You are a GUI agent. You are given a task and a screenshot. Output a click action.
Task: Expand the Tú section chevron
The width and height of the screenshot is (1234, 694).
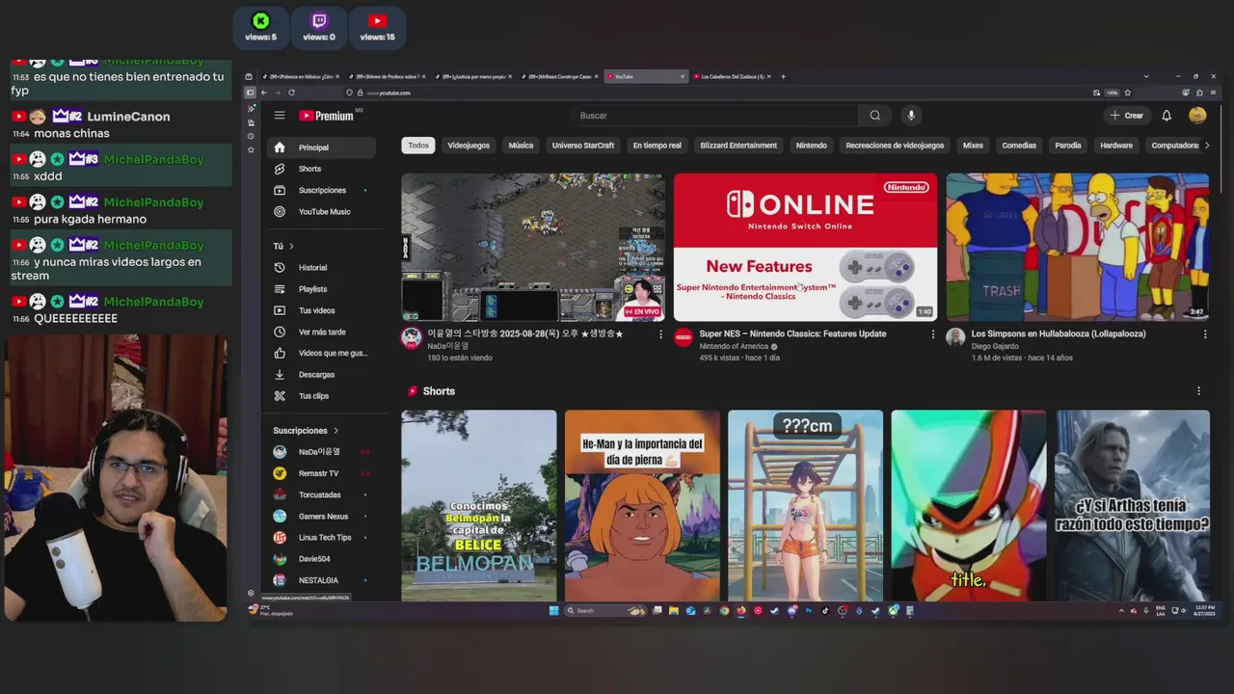[x=291, y=246]
